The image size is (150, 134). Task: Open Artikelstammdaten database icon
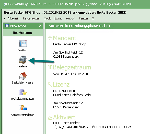[23, 92]
